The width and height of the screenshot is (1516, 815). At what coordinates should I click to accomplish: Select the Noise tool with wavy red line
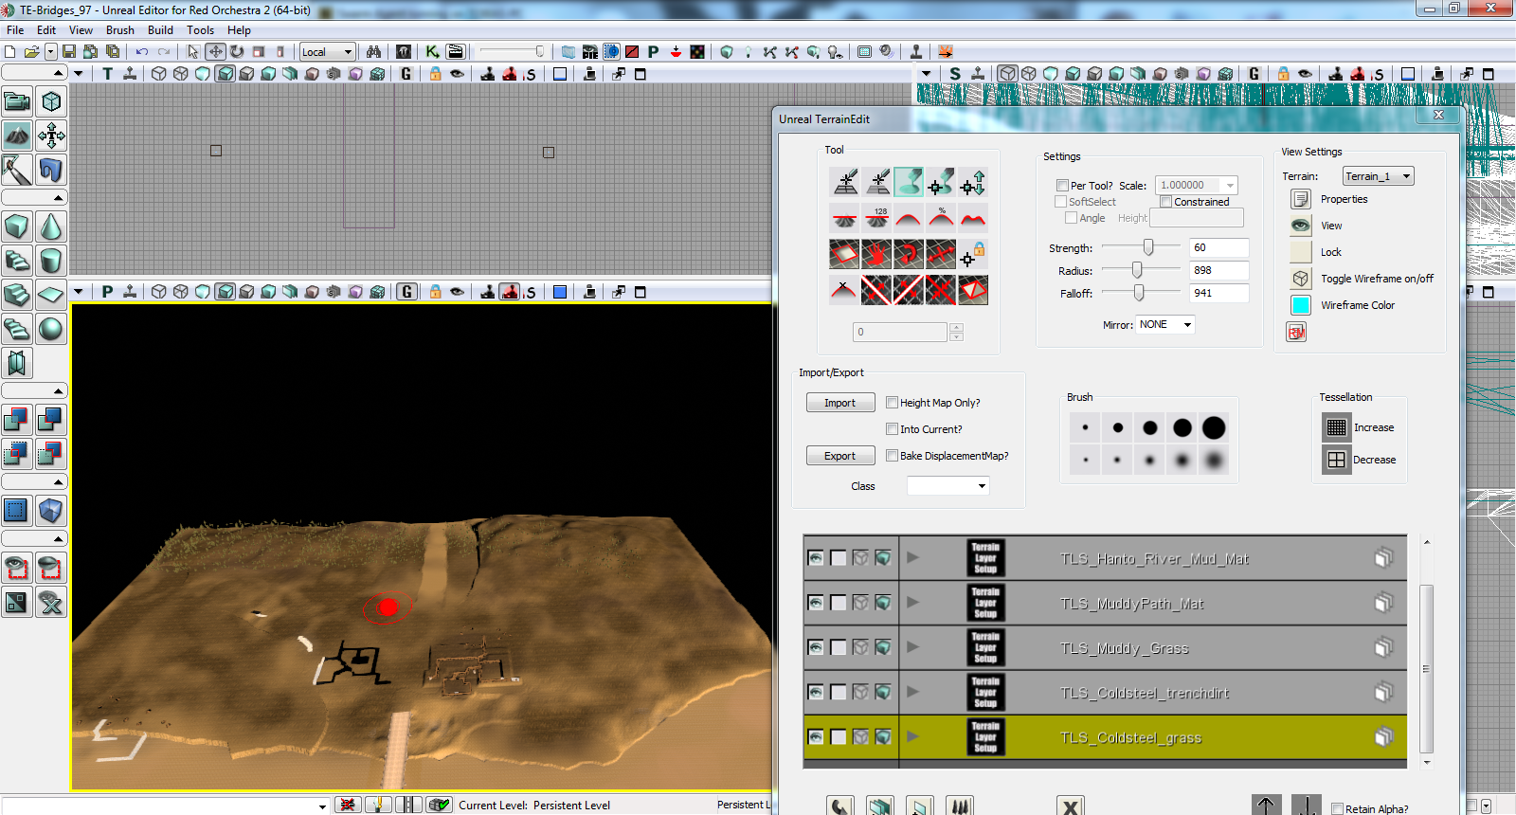[973, 218]
